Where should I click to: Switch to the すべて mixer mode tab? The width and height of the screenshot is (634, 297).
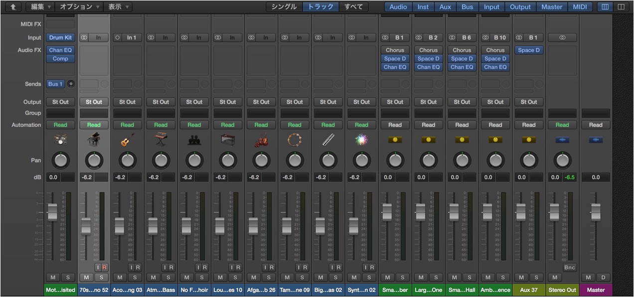pyautogui.click(x=354, y=7)
